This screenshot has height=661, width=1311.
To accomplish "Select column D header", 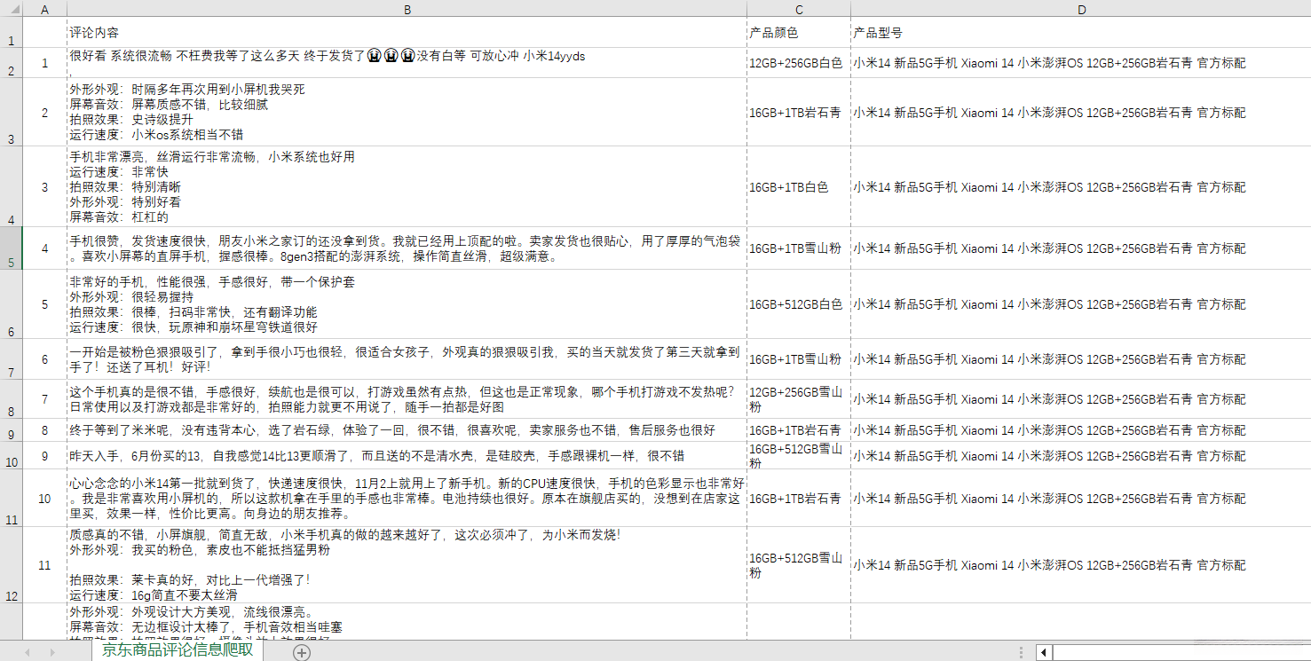I will 1081,9.
